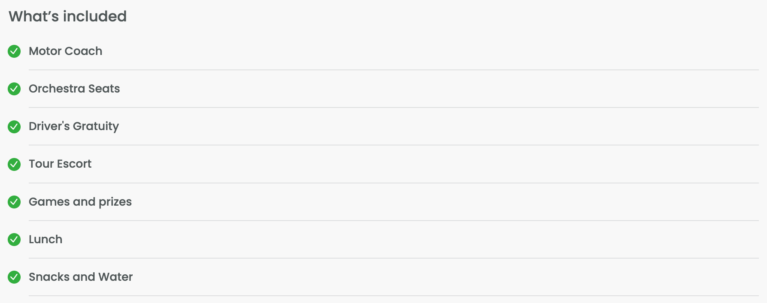Select the "Tour Escort" list entry
Screen dimensions: 767x303
(60, 164)
